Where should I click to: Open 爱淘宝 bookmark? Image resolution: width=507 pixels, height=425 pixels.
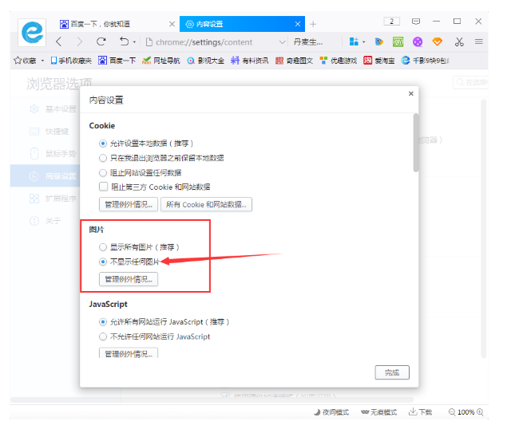tap(378, 61)
